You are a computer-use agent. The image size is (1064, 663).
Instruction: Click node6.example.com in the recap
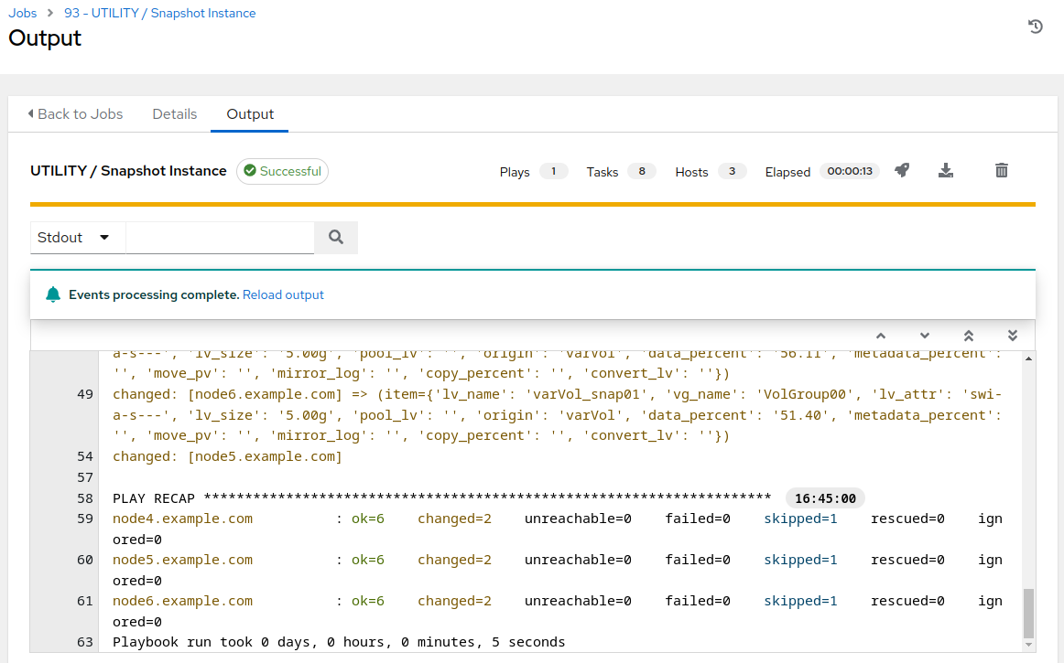click(x=182, y=601)
